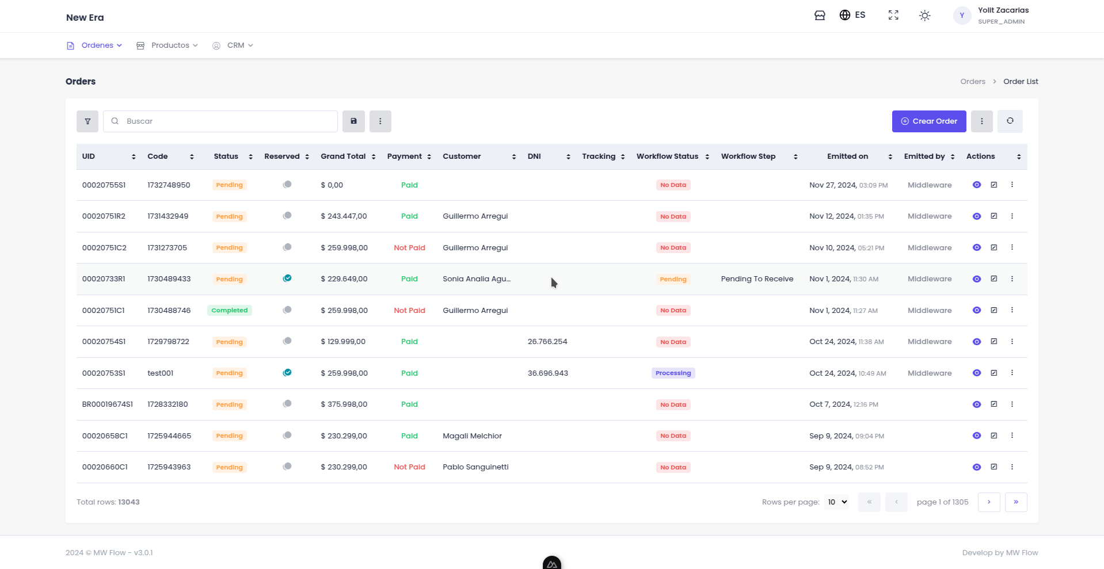1104x569 pixels.
Task: Open the store icon in header
Action: (x=820, y=16)
